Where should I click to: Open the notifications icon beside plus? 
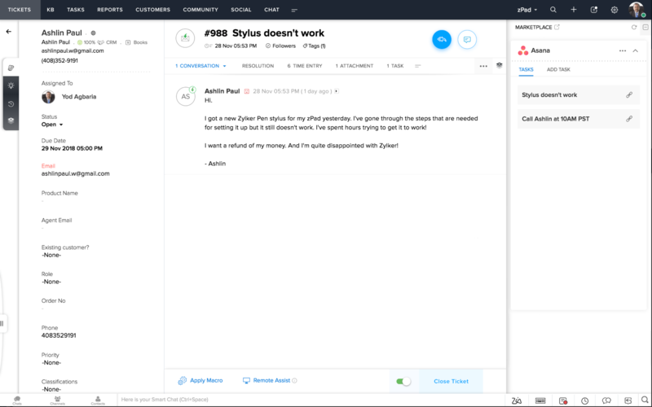(x=594, y=10)
